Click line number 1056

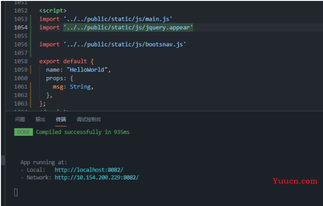21,45
